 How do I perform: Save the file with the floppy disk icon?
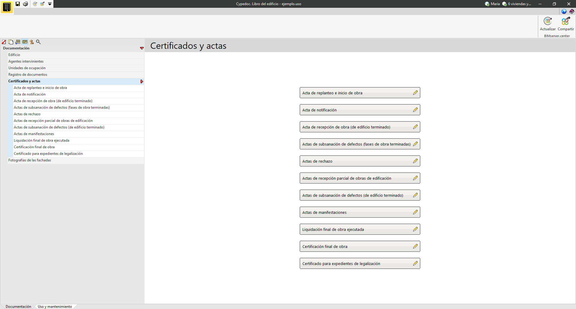coord(18,4)
